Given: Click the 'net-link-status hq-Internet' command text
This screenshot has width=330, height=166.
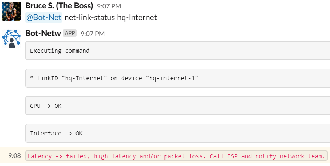Looking at the screenshot, I should 111,17.
